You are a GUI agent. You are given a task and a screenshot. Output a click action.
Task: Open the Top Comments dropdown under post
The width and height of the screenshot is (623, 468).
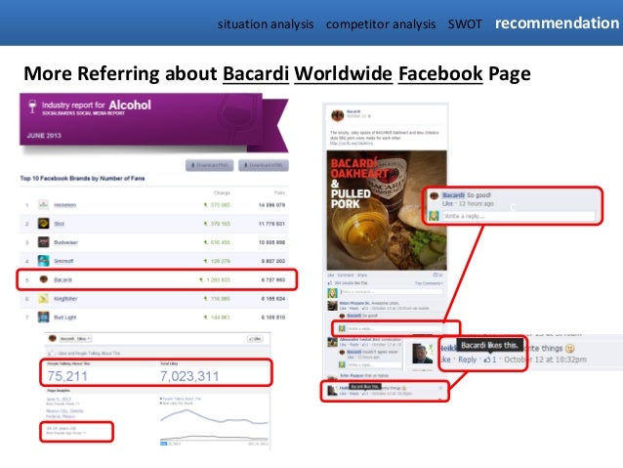coord(429,283)
